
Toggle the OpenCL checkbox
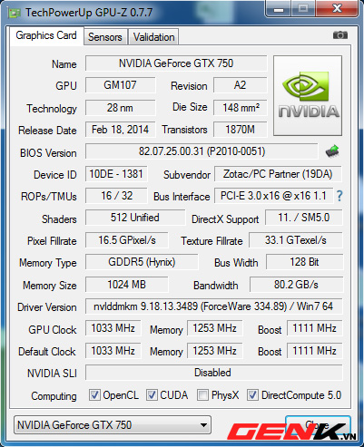coord(94,394)
